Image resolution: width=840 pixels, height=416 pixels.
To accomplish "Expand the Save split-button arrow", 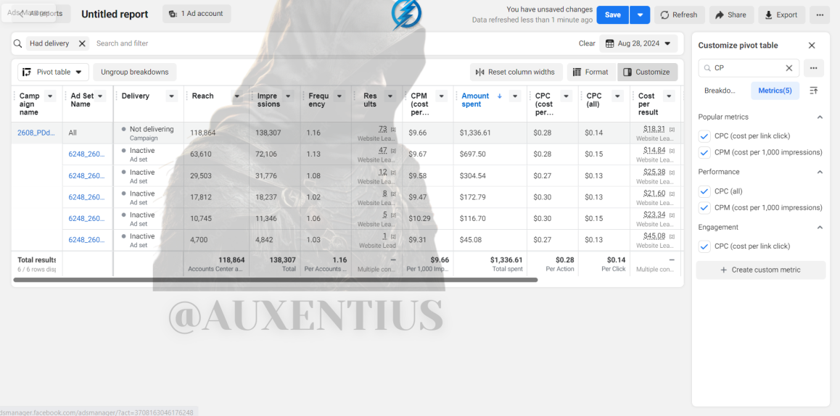I will tap(640, 15).
